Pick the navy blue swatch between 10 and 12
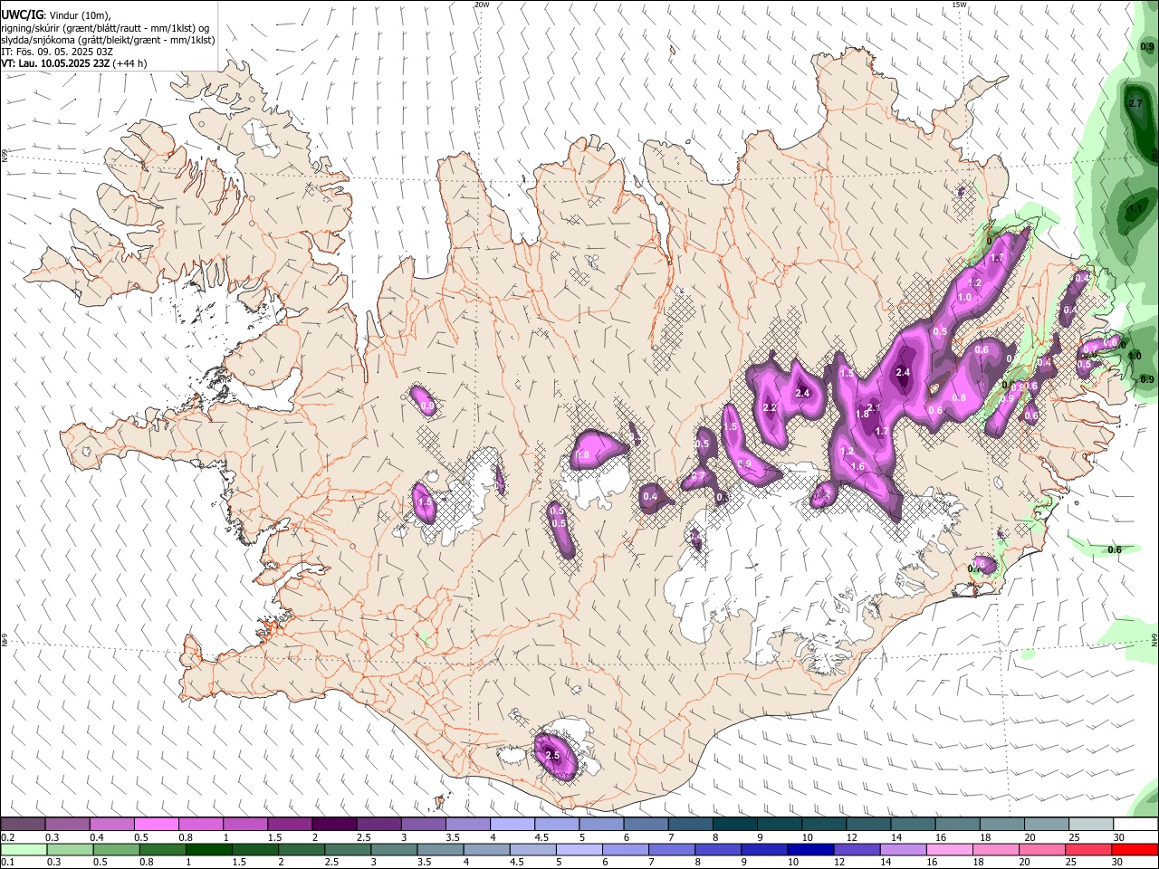Viewport: 1159px width, 869px height. coord(809,849)
